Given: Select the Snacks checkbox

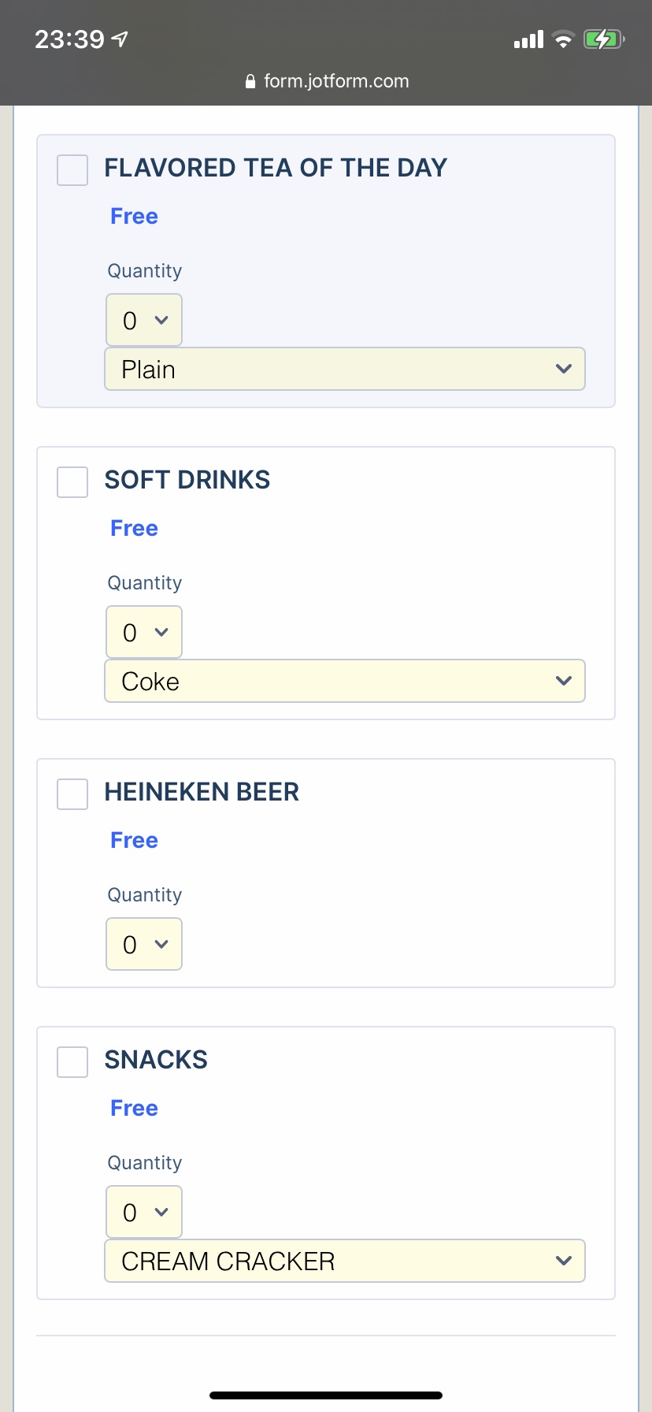Looking at the screenshot, I should point(72,1062).
